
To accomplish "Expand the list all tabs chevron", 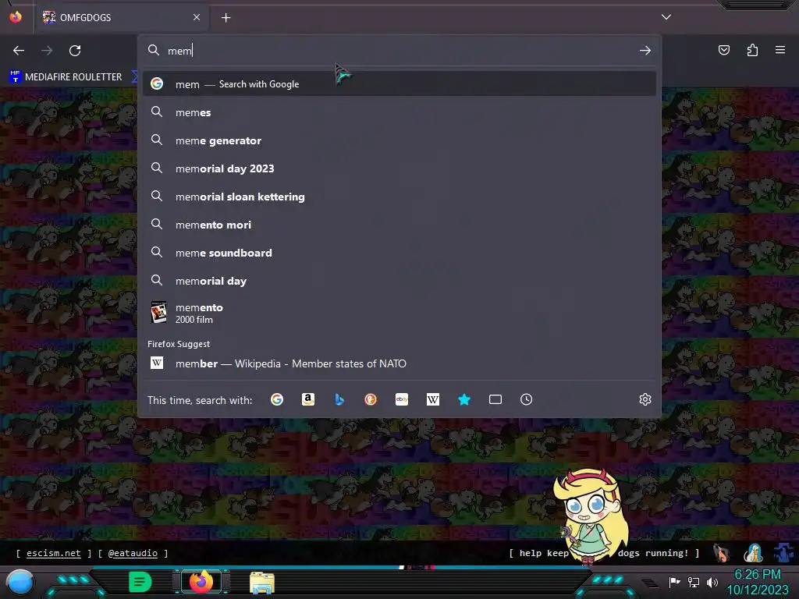I will [x=666, y=17].
